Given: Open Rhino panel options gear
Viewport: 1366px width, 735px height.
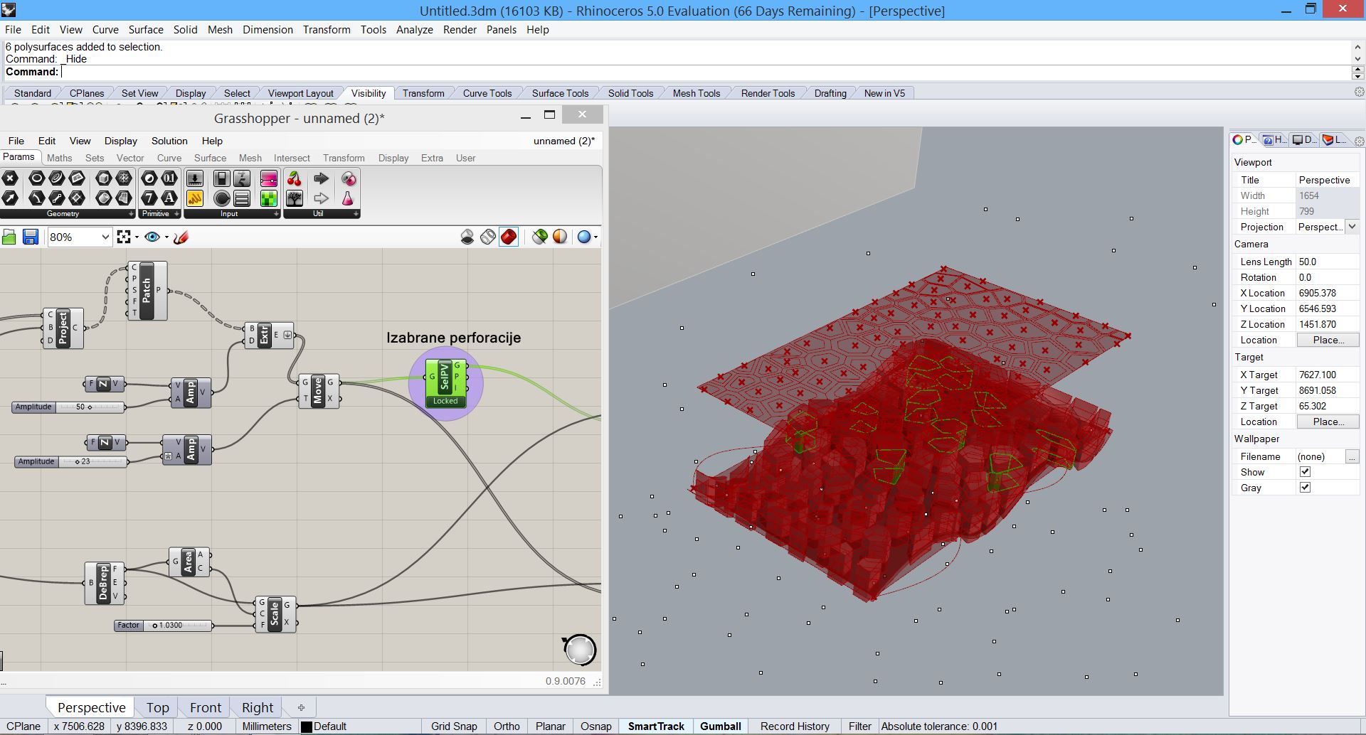Looking at the screenshot, I should pos(1359,141).
